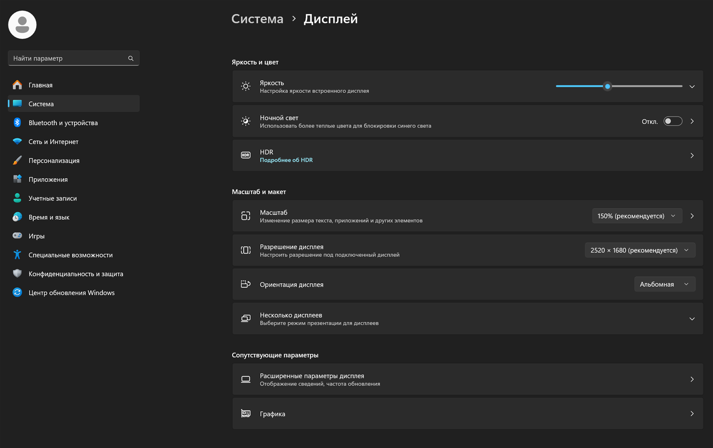Click the Игры gamepad icon

click(17, 235)
